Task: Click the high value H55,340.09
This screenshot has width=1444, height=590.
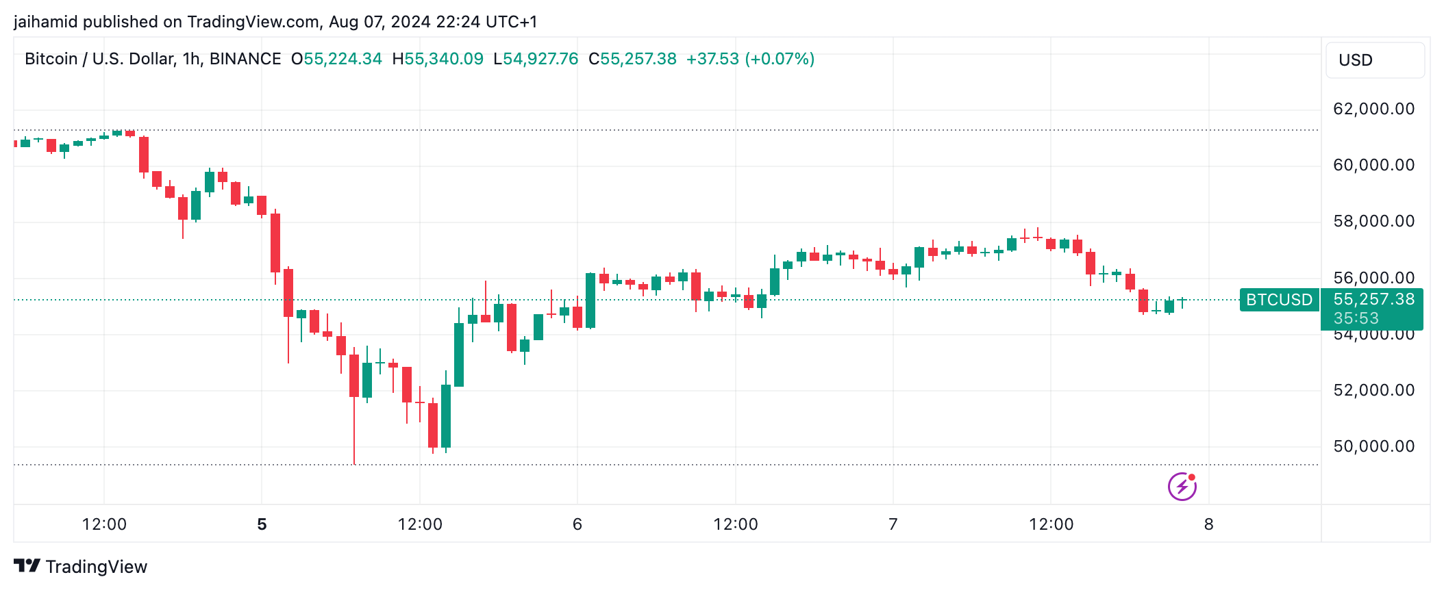Action: coord(438,59)
